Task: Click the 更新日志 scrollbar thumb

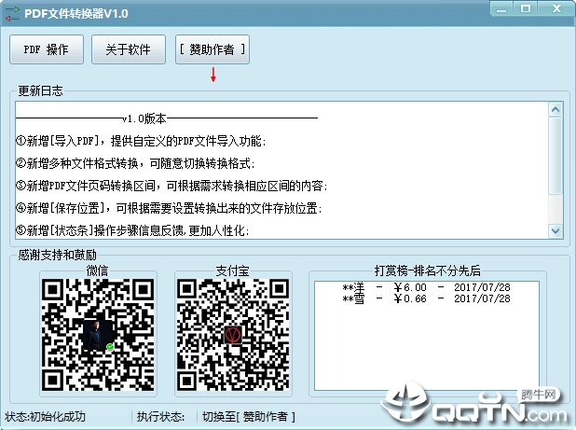Action: coord(555,156)
